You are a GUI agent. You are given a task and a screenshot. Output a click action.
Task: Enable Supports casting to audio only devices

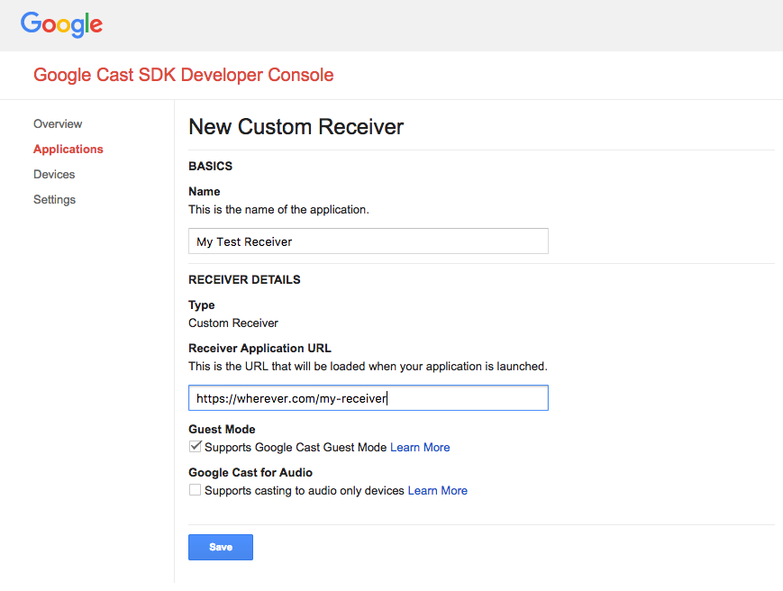[195, 489]
